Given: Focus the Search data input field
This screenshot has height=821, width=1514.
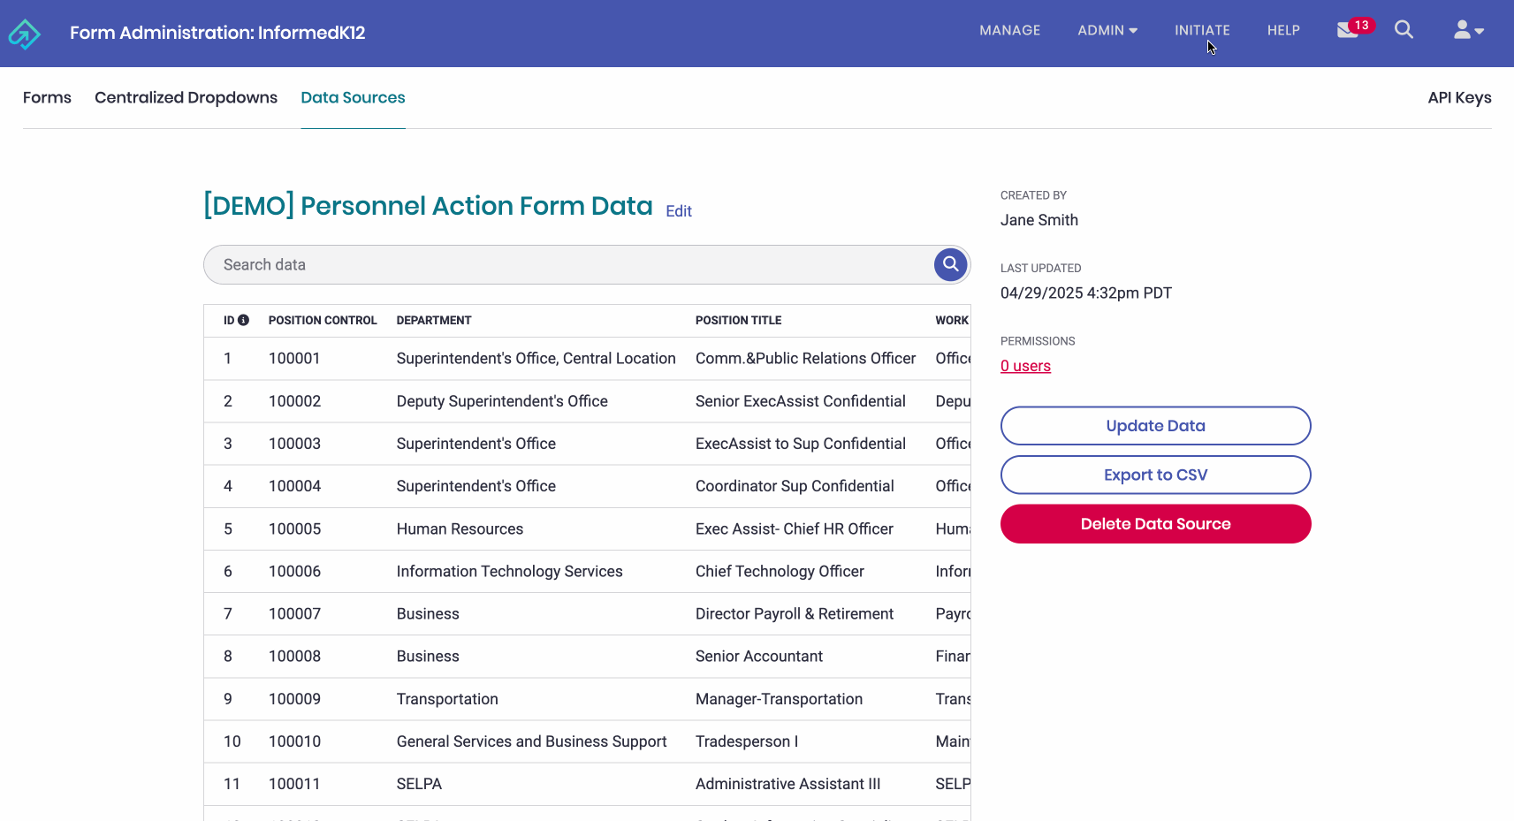Looking at the screenshot, I should tap(570, 264).
